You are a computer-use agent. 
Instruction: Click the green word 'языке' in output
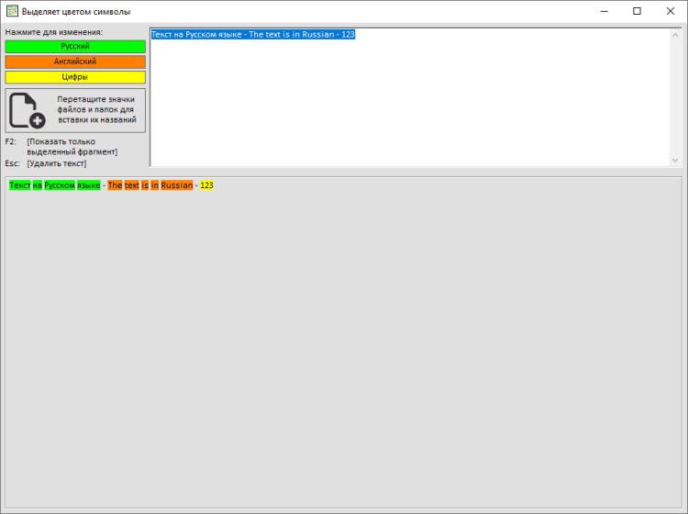[x=89, y=185]
